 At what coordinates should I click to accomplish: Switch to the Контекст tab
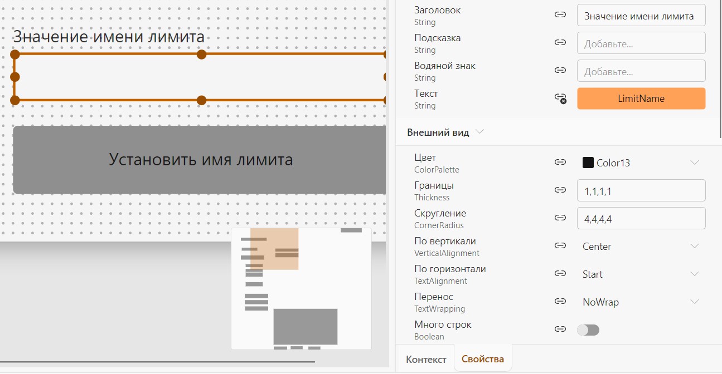point(426,360)
